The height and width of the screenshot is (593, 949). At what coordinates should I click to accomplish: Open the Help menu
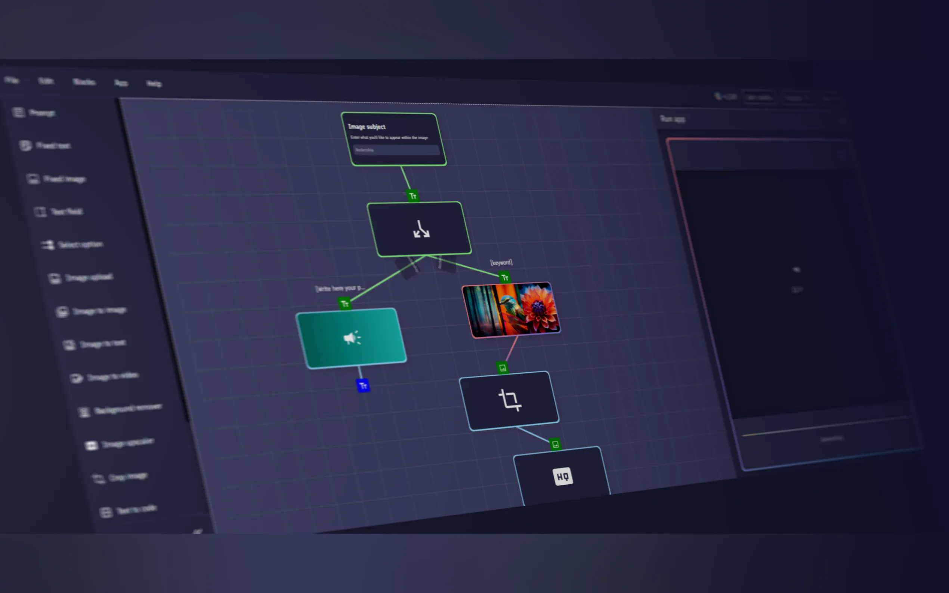154,84
